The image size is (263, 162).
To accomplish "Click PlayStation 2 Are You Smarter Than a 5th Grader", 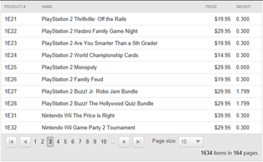I will coord(99,43).
